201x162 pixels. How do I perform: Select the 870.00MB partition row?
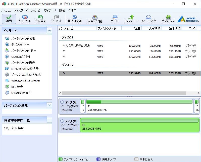(129, 57)
